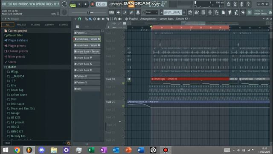
Task: Switch to the PLUGINS browser tab
Action: (x=35, y=25)
